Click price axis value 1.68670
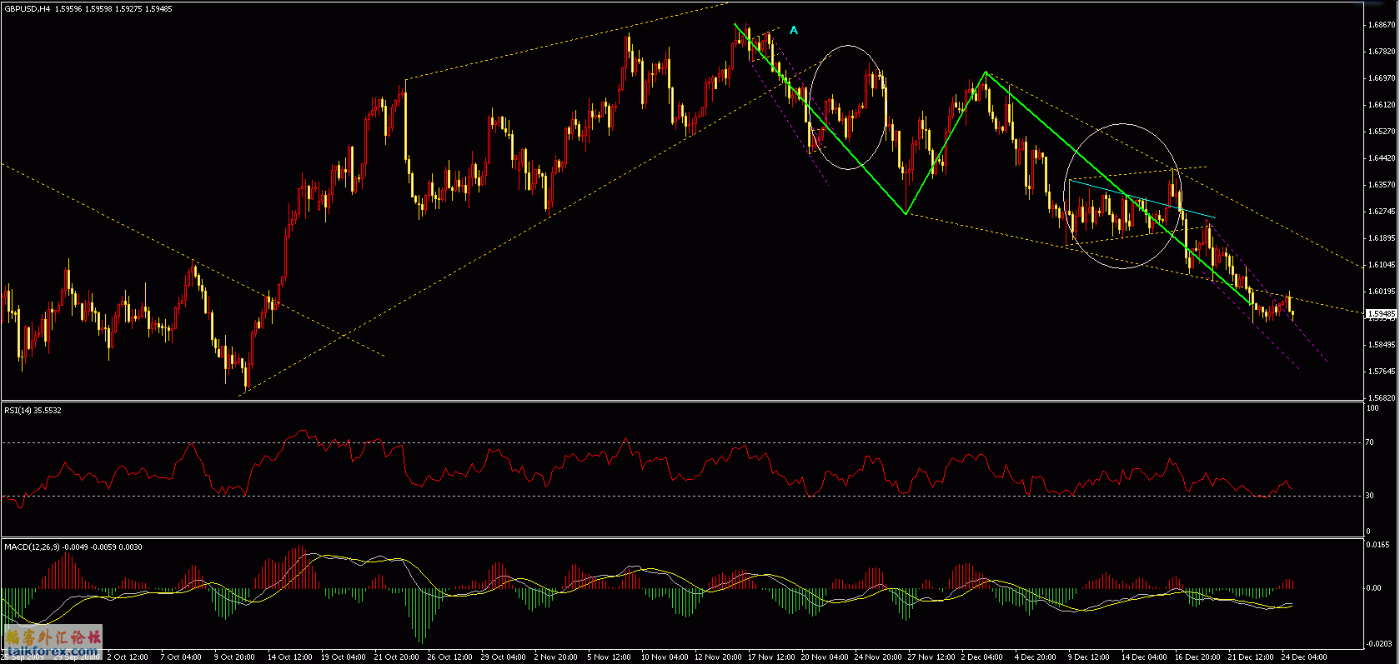This screenshot has width=1400, height=664. coord(1382,25)
